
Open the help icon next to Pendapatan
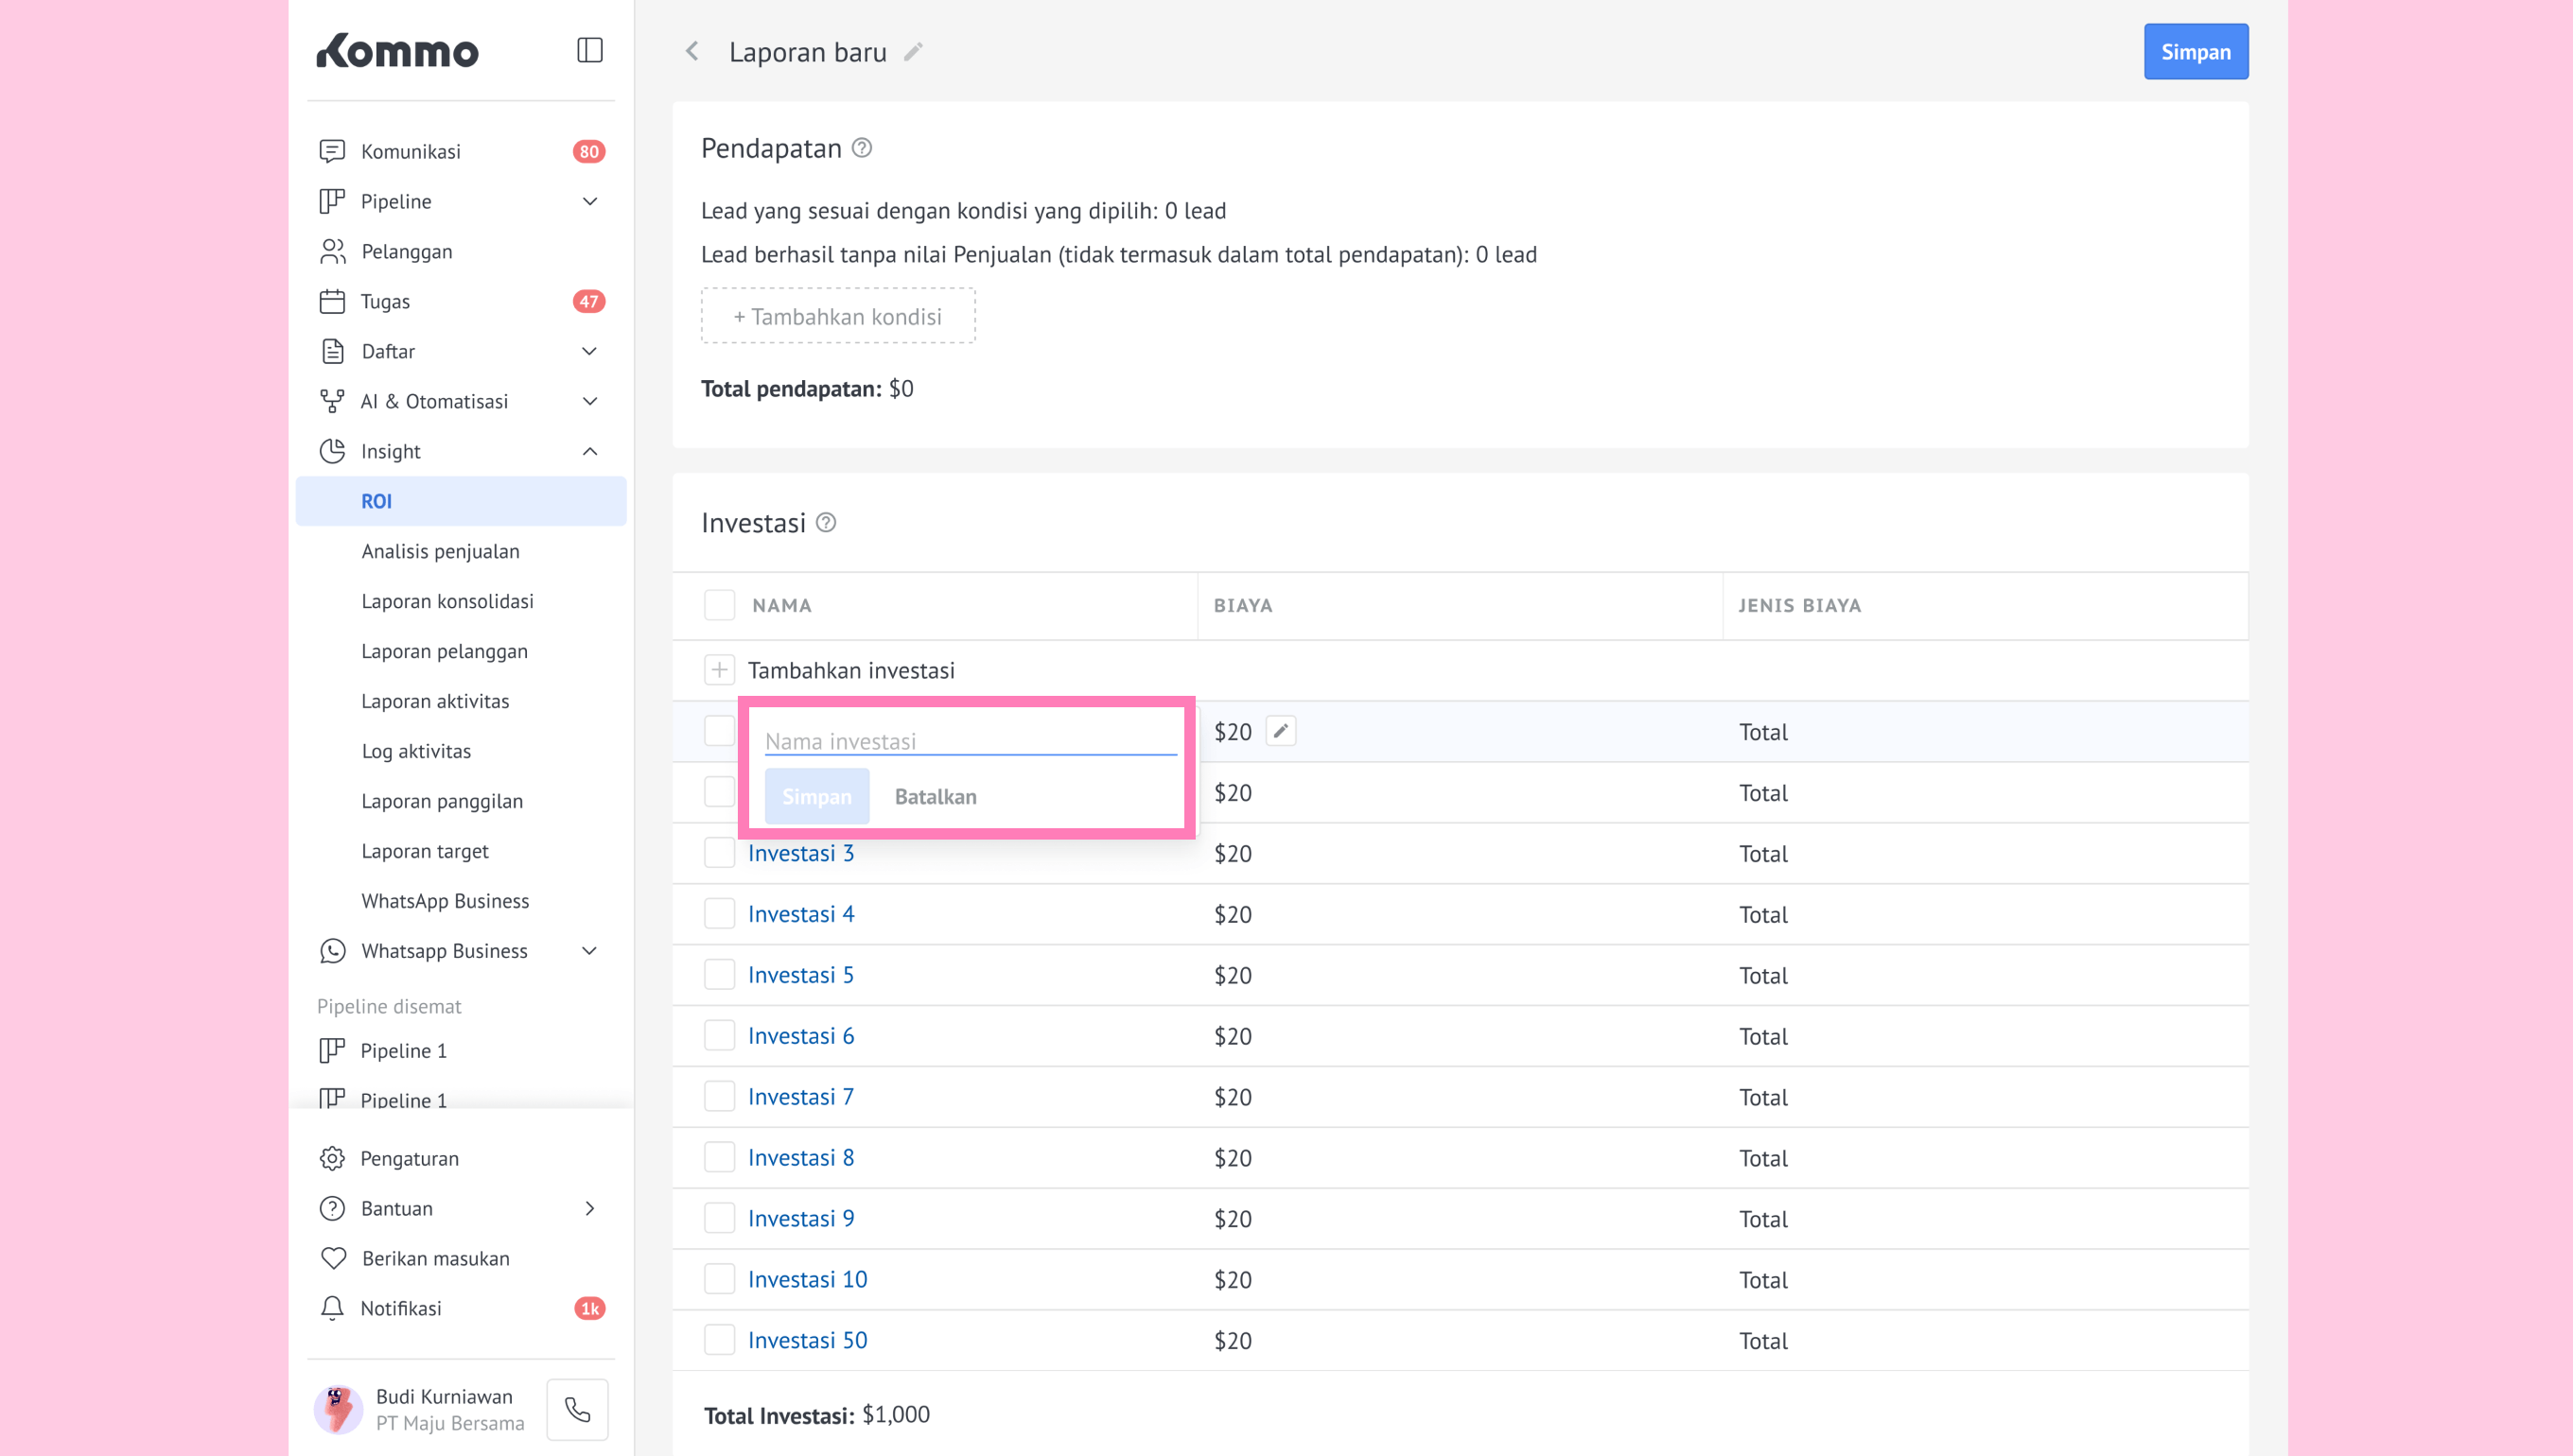point(862,148)
